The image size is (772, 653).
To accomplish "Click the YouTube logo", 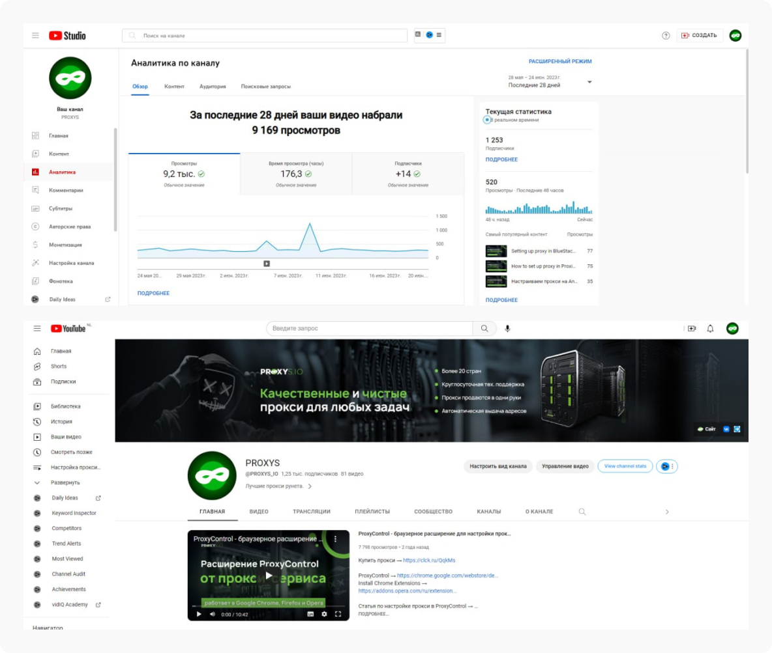I will point(68,329).
